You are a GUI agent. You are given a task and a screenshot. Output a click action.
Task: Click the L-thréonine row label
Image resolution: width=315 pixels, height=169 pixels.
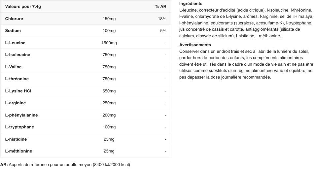17,79
